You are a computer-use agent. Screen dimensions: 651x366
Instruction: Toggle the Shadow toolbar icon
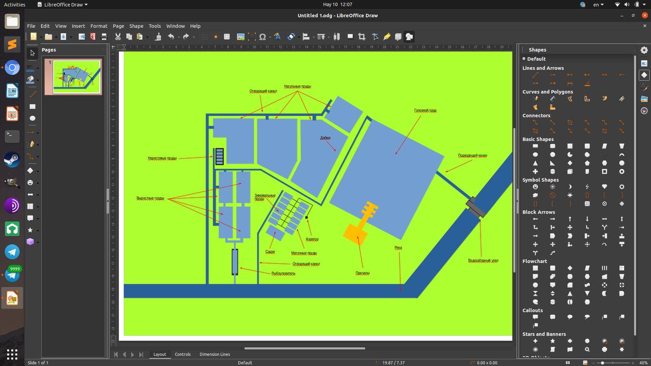(350, 37)
